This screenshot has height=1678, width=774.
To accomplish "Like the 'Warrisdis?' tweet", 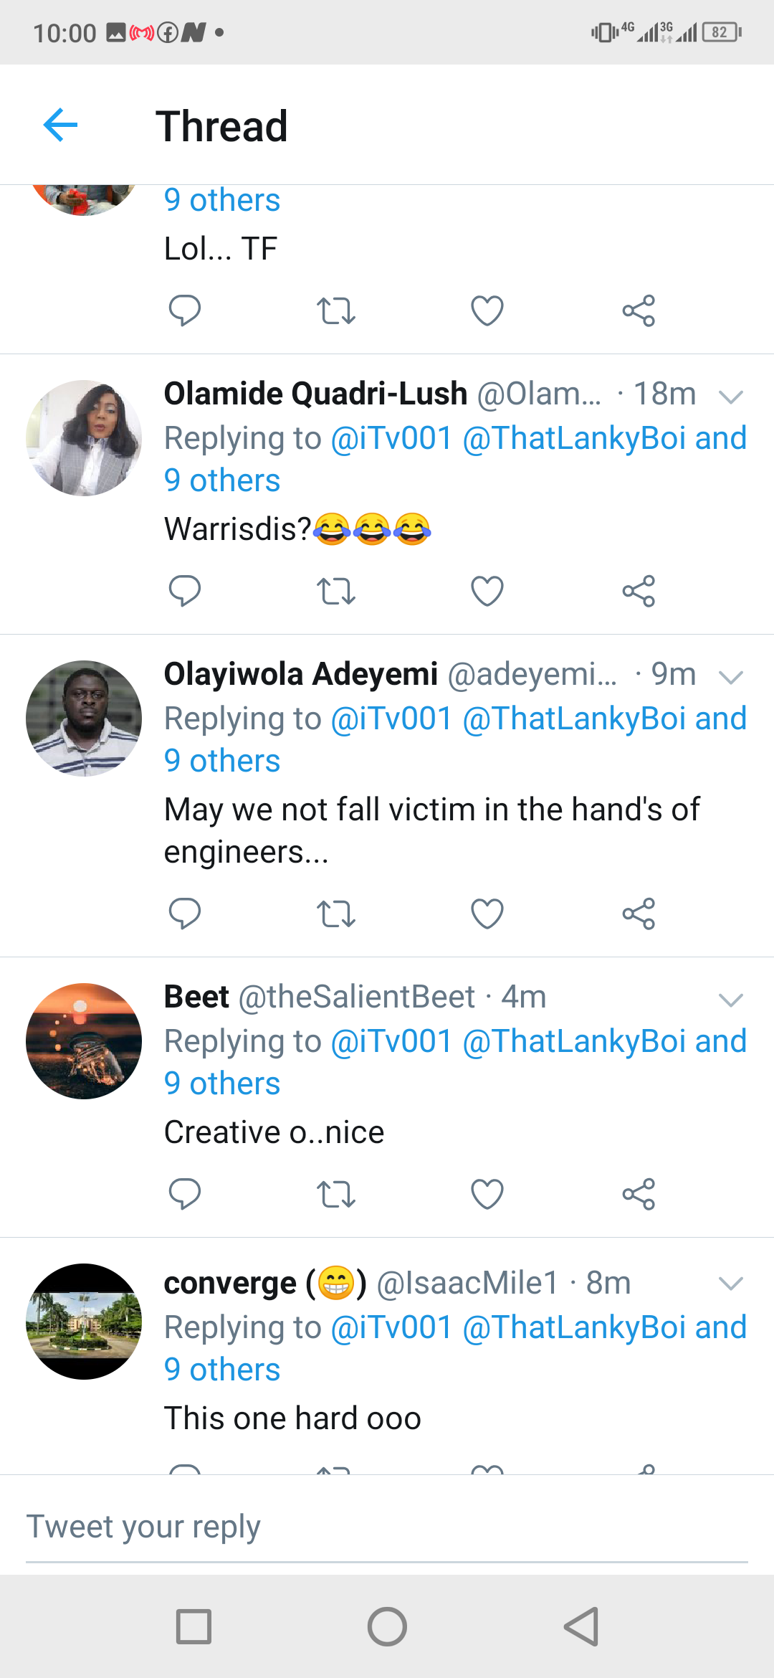I will [x=487, y=591].
